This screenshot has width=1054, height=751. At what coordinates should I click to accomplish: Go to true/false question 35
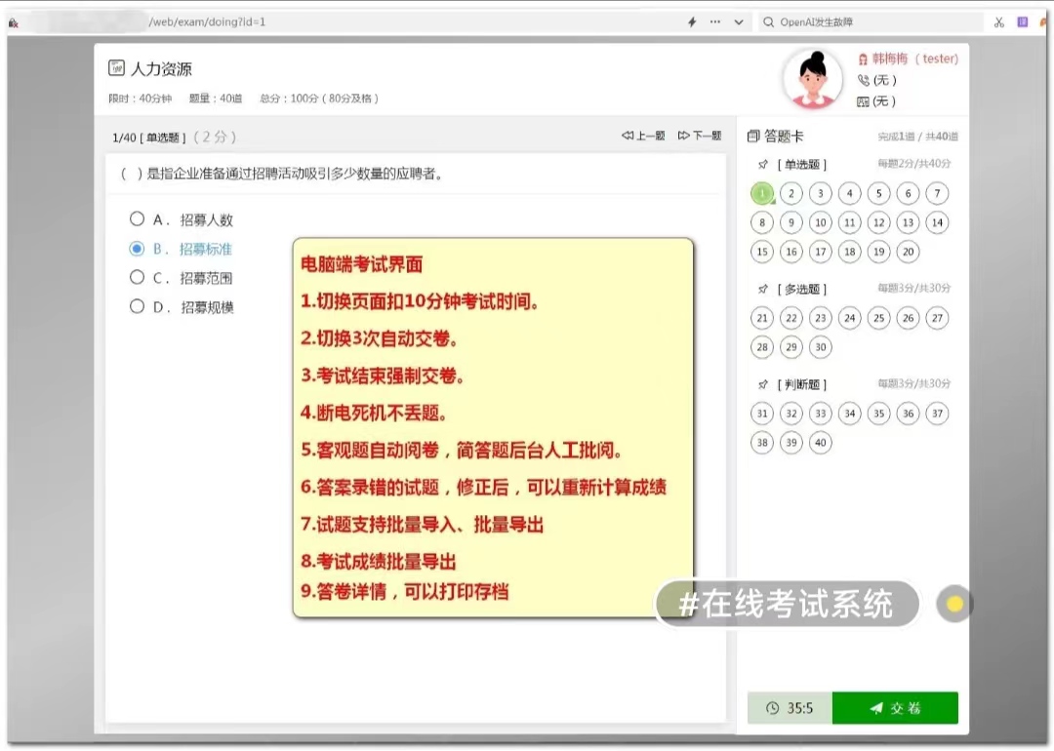[x=878, y=414]
